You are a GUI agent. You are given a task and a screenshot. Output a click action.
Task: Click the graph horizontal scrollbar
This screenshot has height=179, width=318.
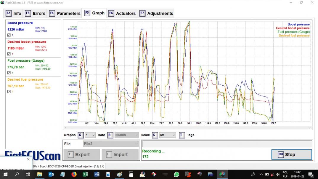click(187, 128)
